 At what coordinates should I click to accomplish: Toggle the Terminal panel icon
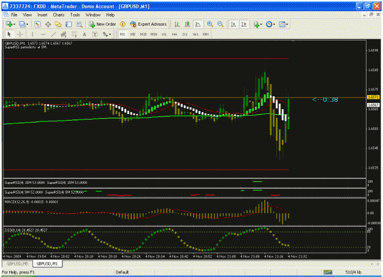[x=69, y=24]
